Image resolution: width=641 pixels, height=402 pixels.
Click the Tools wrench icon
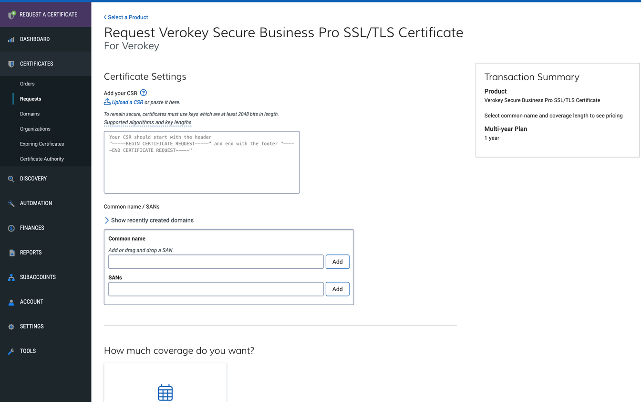point(10,351)
